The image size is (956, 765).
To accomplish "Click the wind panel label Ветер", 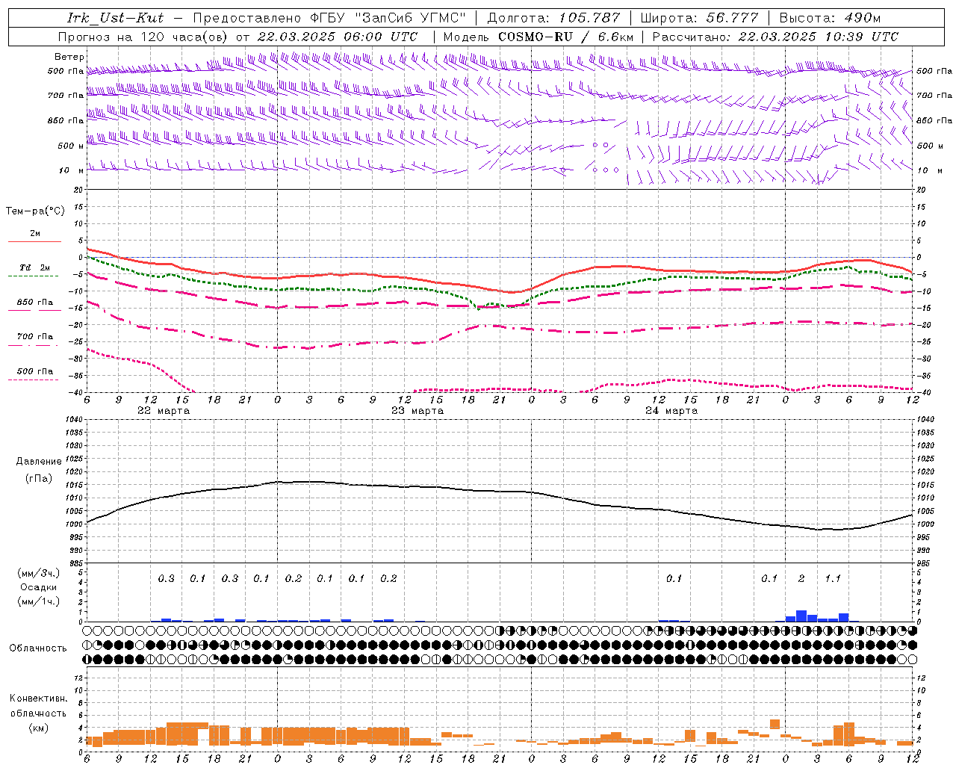I will (69, 57).
